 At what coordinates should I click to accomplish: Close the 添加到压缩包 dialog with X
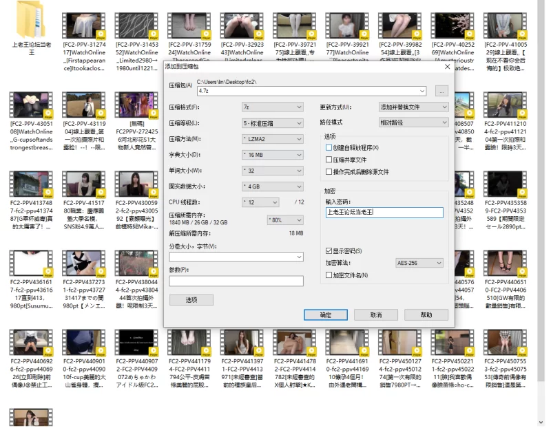tap(447, 67)
